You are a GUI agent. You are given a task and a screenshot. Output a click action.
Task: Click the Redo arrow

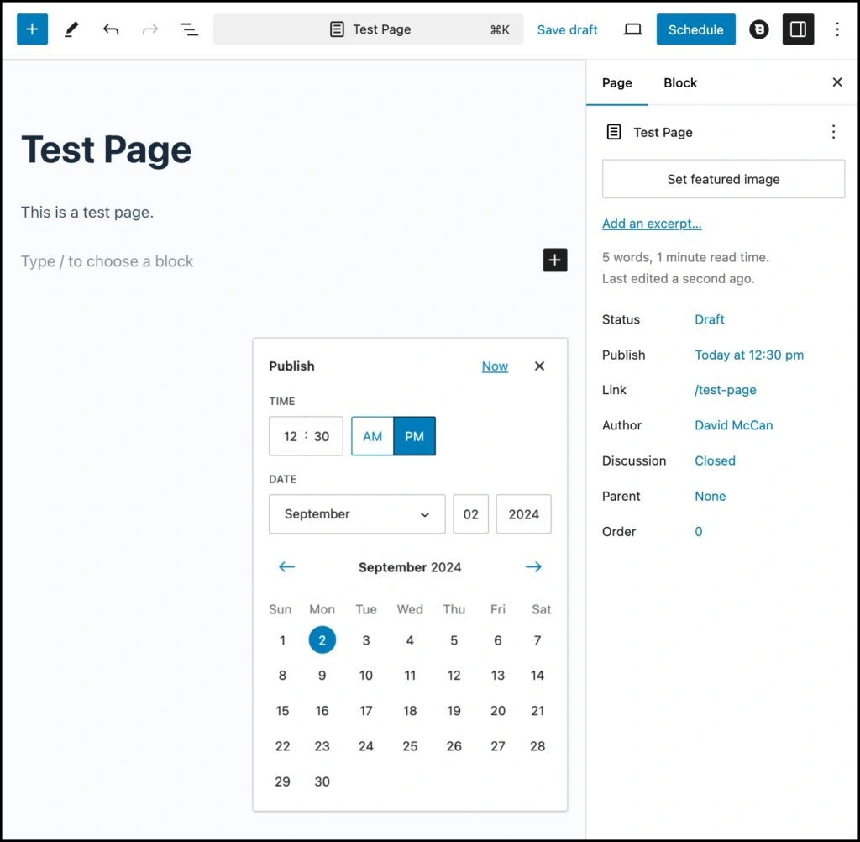coord(149,29)
